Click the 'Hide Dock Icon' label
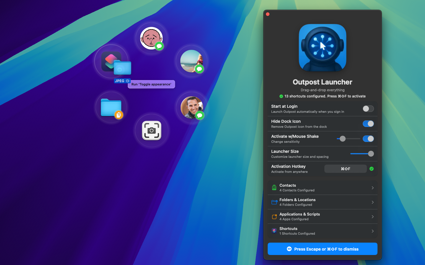The width and height of the screenshot is (425, 265). pyautogui.click(x=286, y=121)
